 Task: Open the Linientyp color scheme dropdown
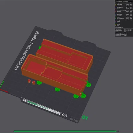click(126, 1)
